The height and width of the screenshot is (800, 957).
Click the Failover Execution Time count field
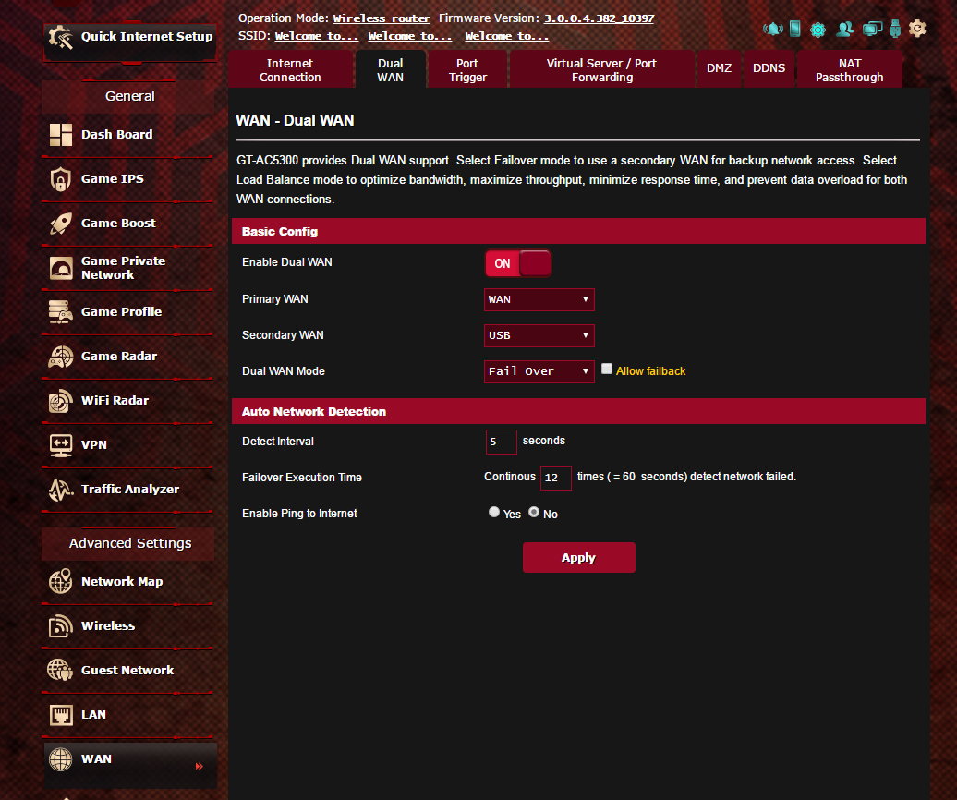[x=556, y=478]
